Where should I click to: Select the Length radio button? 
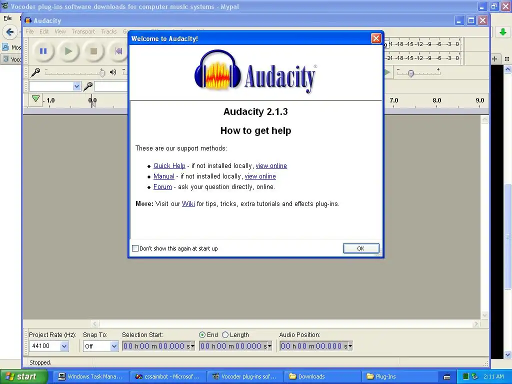(225, 334)
